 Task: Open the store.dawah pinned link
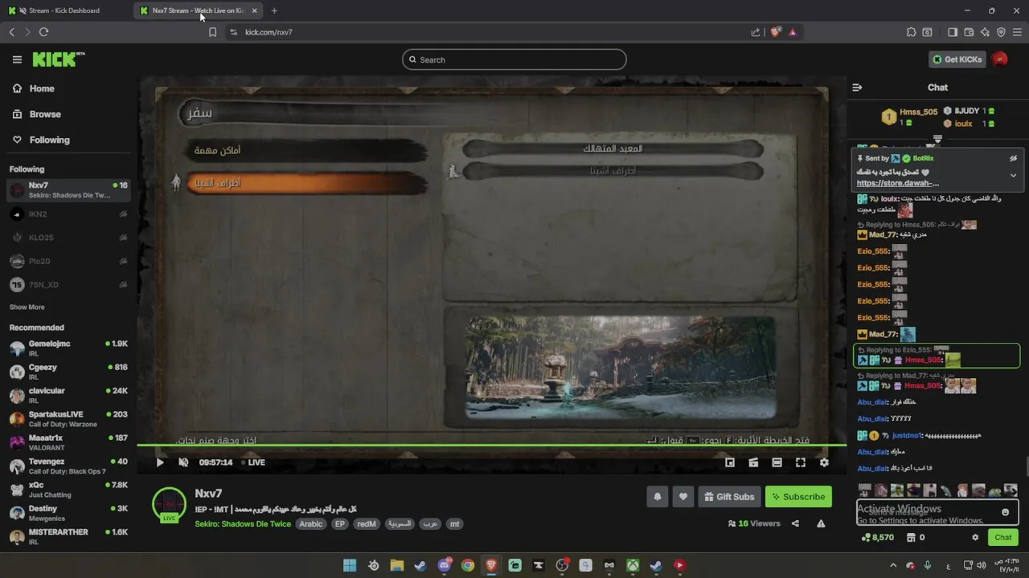[897, 183]
